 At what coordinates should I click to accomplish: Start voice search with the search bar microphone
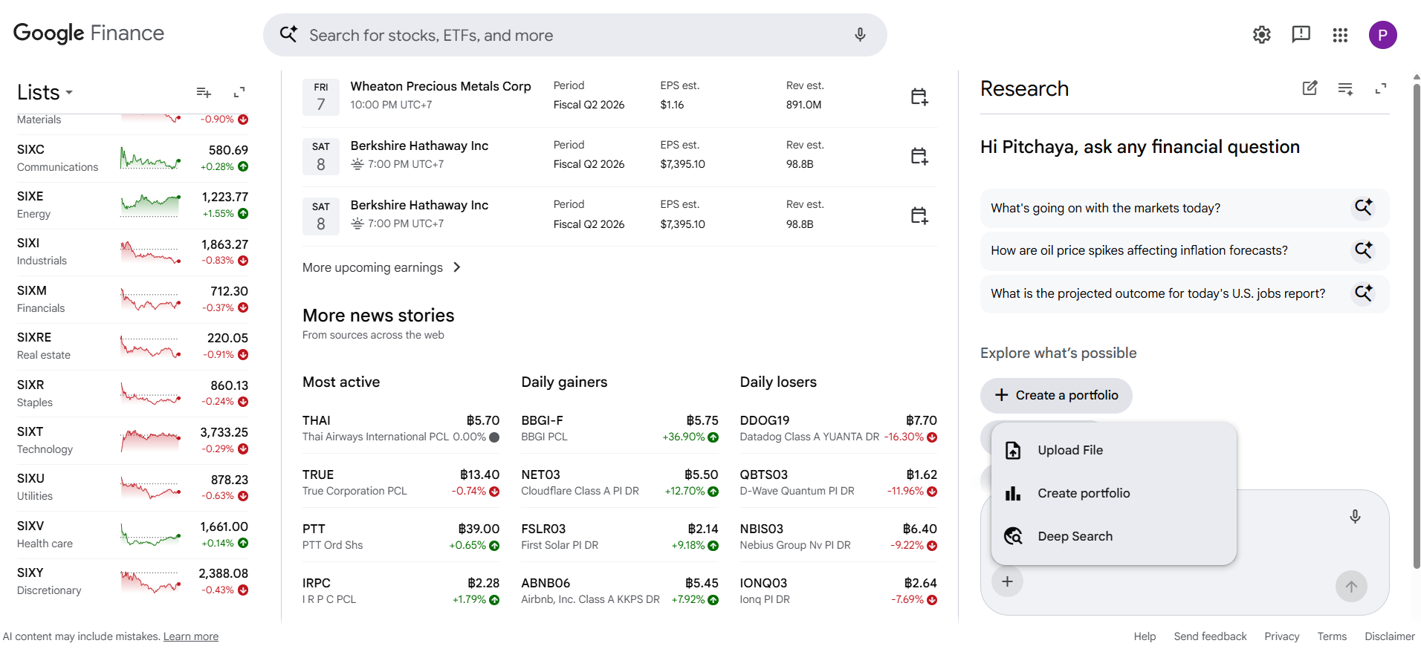[x=860, y=35]
